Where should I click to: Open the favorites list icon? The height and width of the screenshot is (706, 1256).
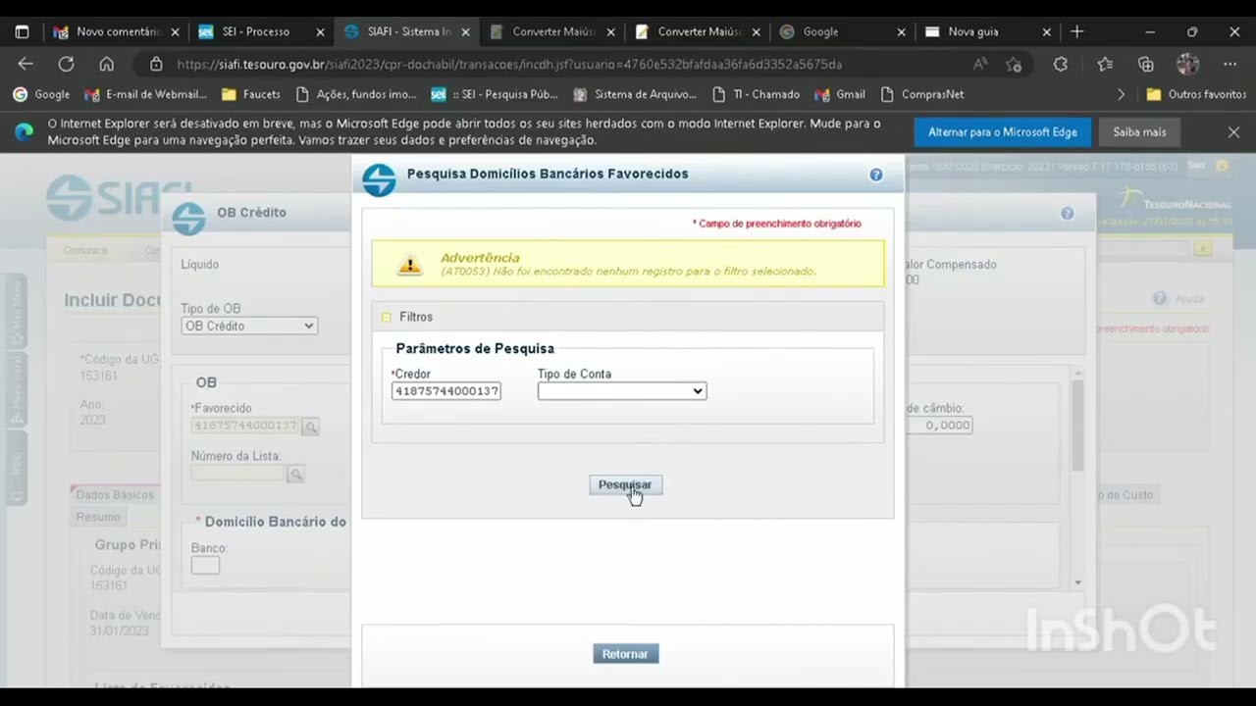[1105, 64]
